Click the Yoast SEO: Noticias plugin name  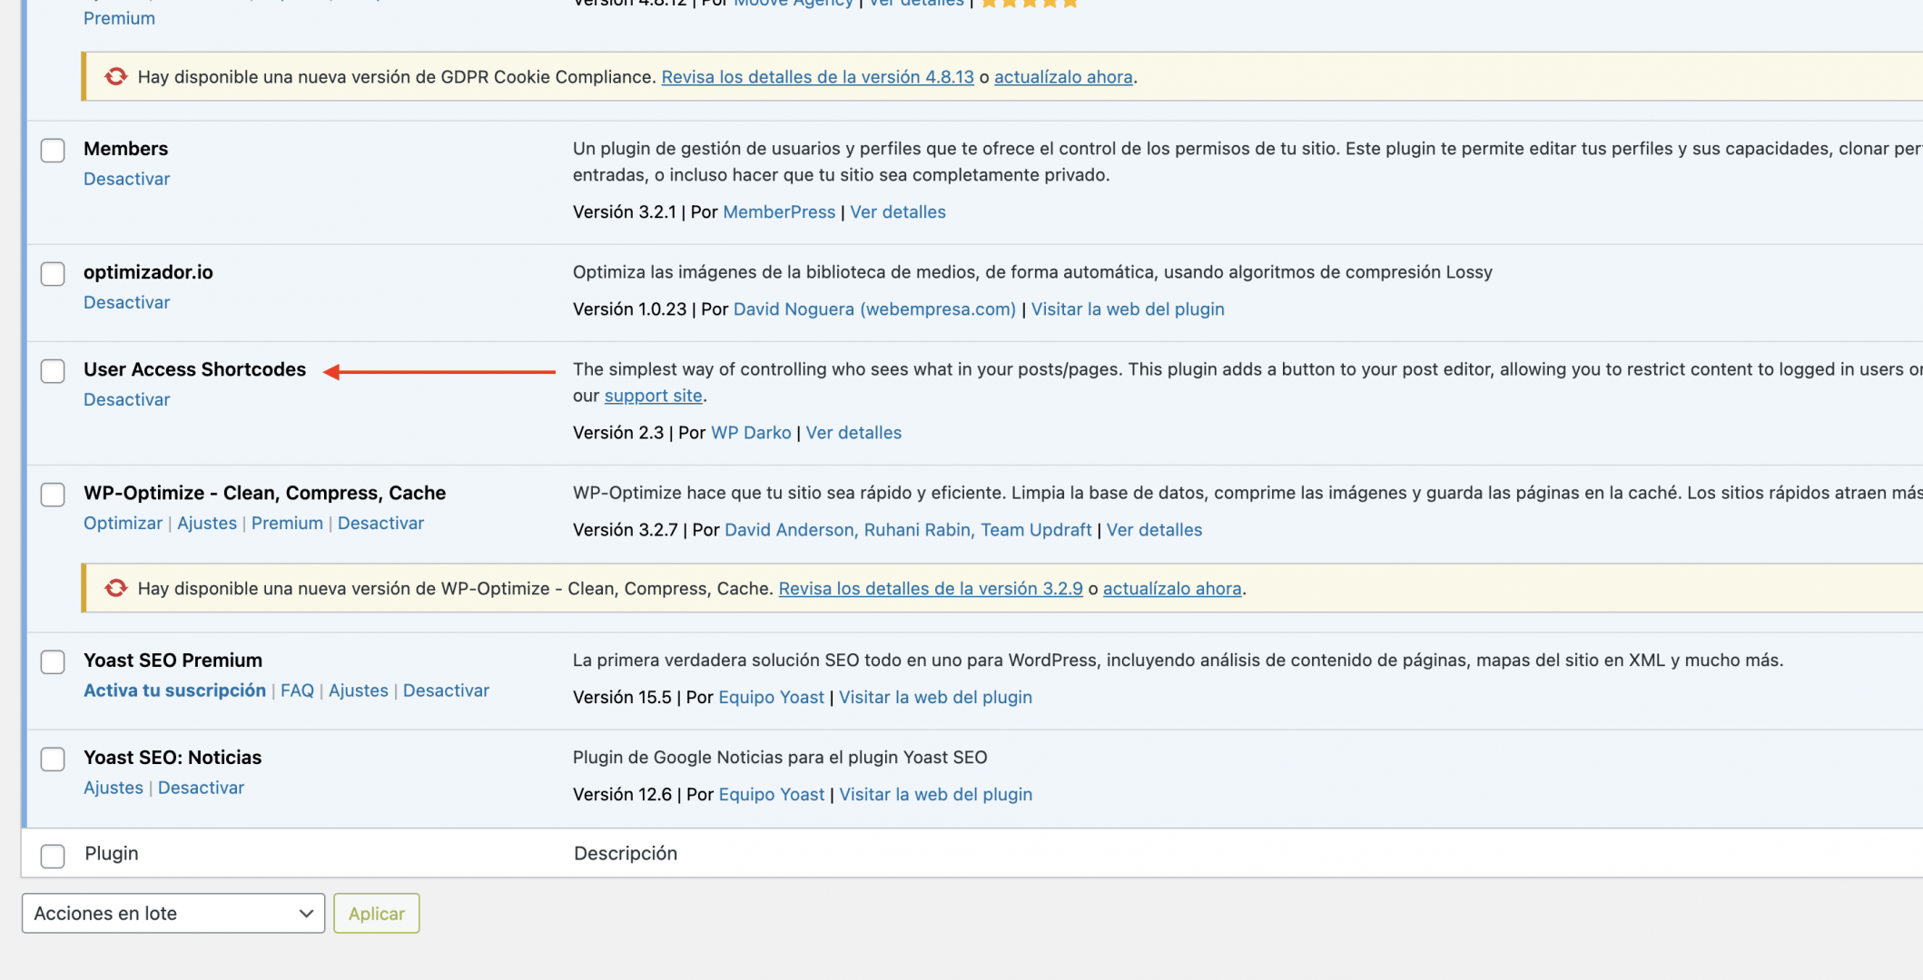173,758
